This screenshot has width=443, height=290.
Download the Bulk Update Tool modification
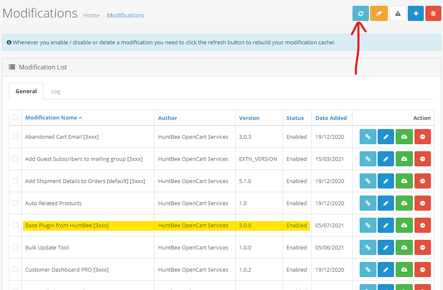click(404, 247)
